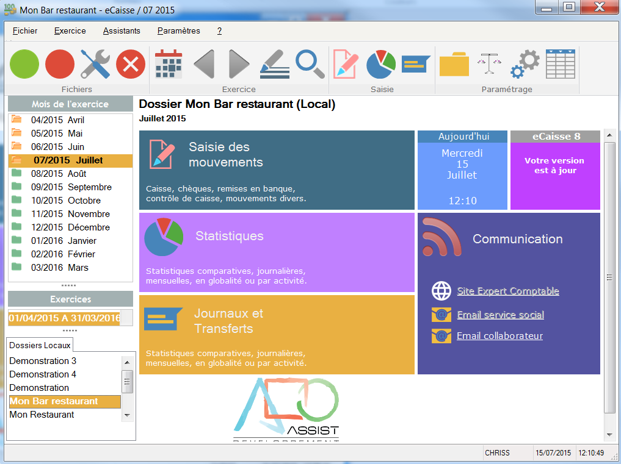Go to previous month with left arrow
Image resolution: width=621 pixels, height=464 pixels.
[205, 64]
